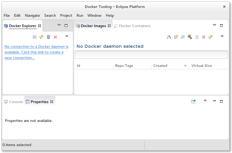Click the 'Properties are not available.' text
This screenshot has width=232, height=153.
29,121
